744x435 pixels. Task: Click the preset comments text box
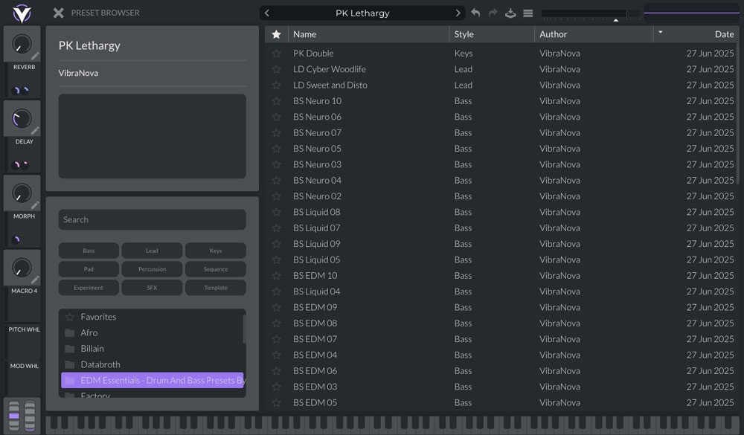coord(152,136)
